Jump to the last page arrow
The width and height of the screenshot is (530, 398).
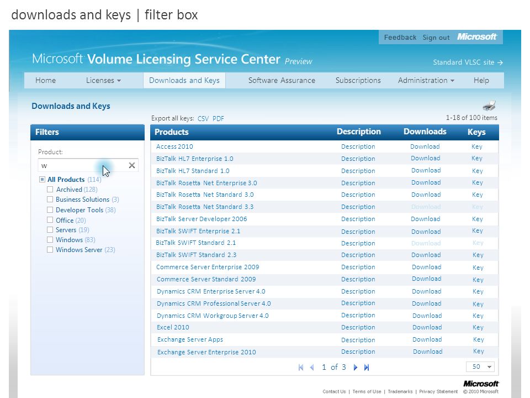[x=367, y=367]
